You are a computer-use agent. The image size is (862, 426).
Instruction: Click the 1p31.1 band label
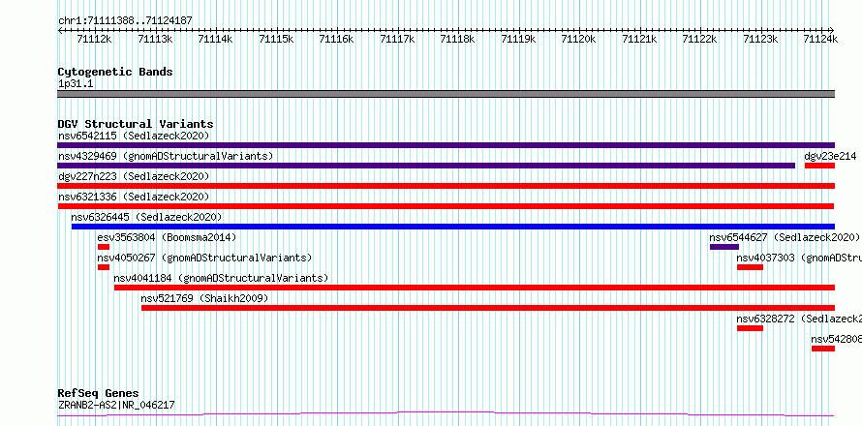point(75,84)
